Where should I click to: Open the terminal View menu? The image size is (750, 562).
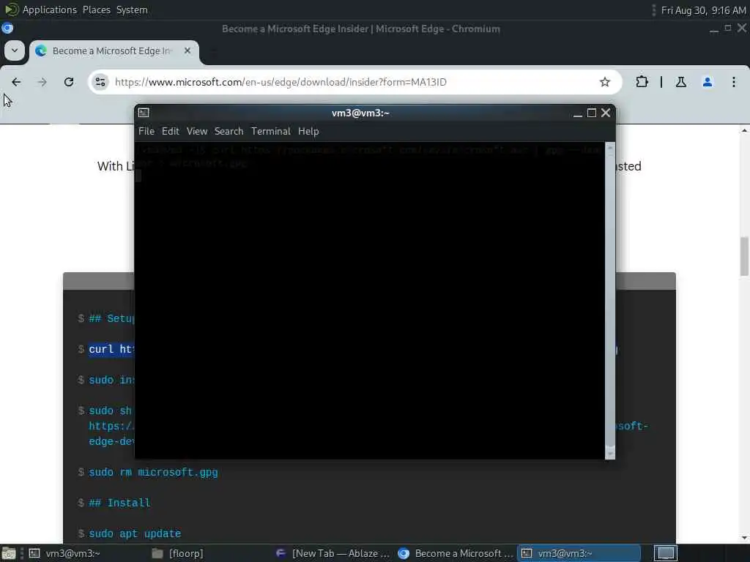point(197,132)
